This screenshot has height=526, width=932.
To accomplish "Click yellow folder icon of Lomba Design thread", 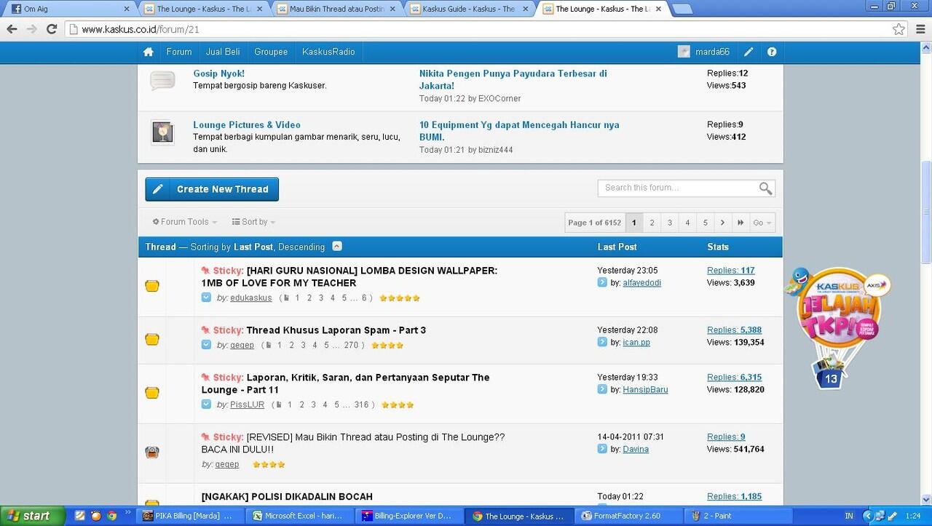I will tap(151, 286).
